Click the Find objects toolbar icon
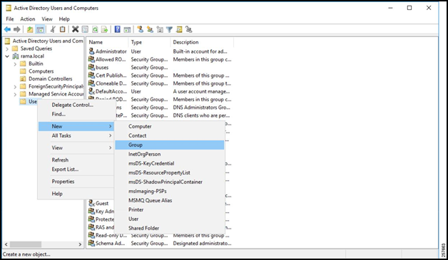The height and width of the screenshot is (260, 448). (179, 29)
